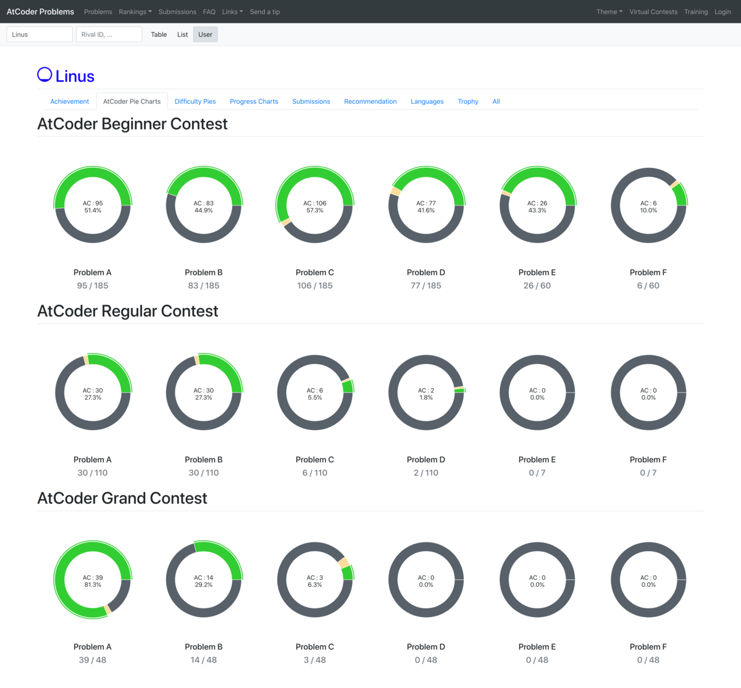Image resolution: width=741 pixels, height=688 pixels.
Task: Open the AtCoder Problems home link
Action: coord(40,12)
